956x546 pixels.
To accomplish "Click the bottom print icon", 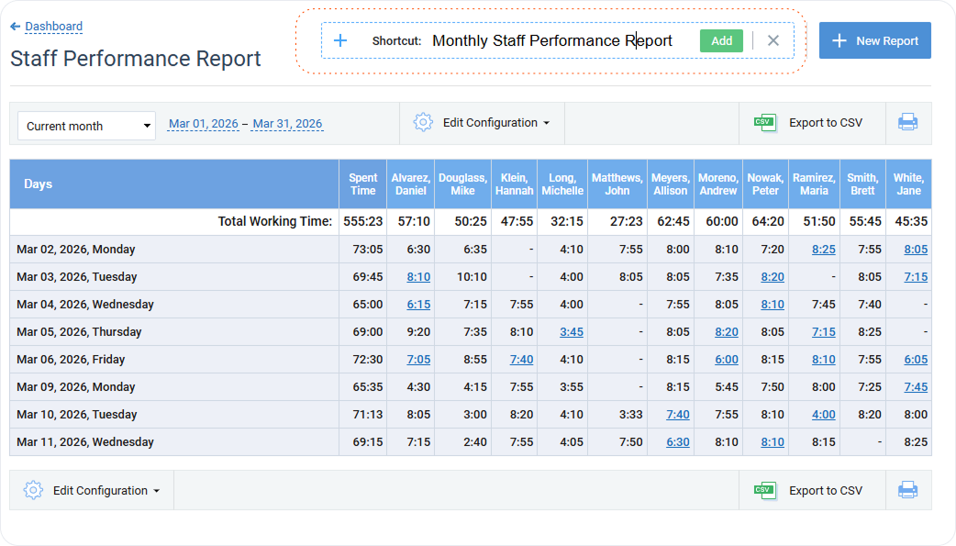I will click(x=907, y=490).
